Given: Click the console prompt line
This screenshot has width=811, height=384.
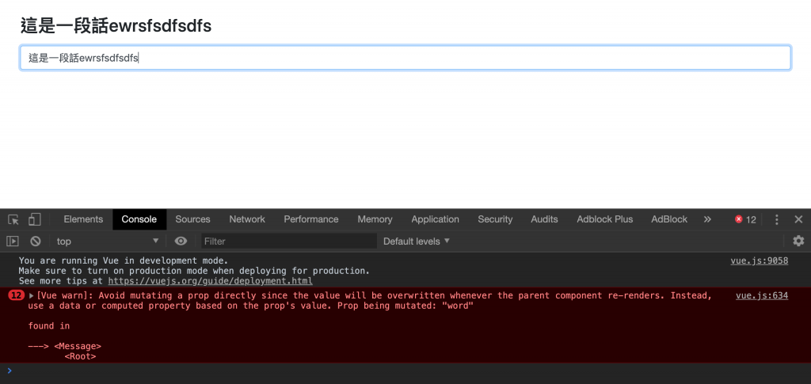Looking at the screenshot, I should tap(405, 371).
